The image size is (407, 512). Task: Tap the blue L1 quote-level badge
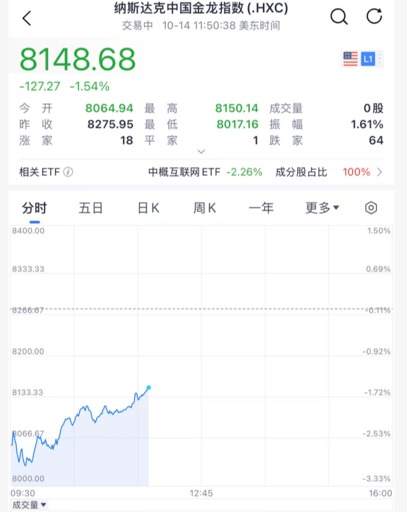368,59
